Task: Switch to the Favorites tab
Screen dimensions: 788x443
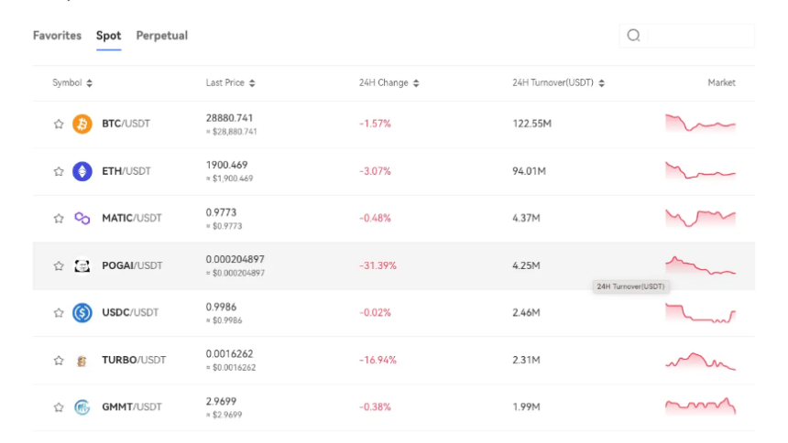Action: coord(57,36)
